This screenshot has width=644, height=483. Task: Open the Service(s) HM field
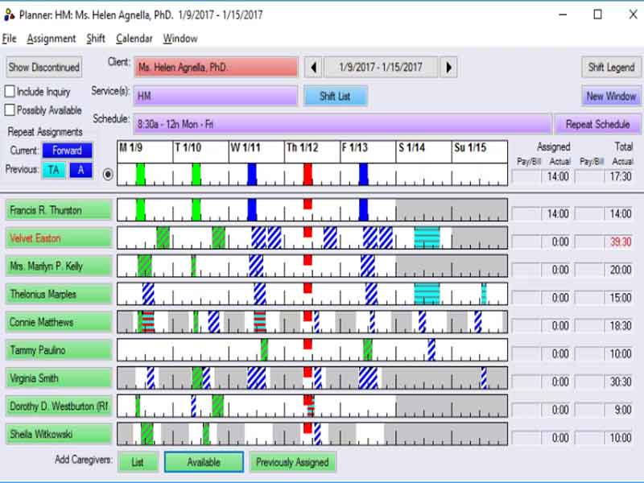click(215, 97)
